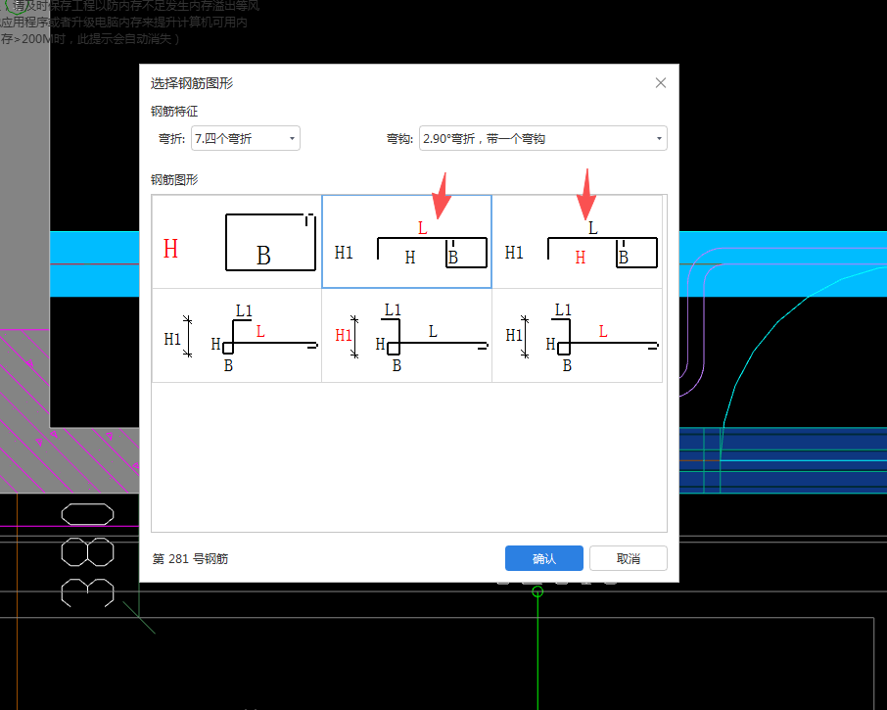Click the 钢筋特征 section label
887x710 pixels.
coord(174,112)
